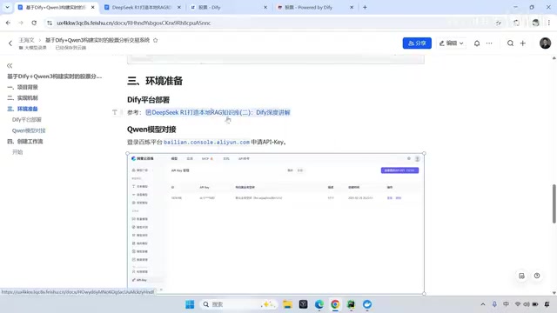The width and height of the screenshot is (557, 313).
Task: Jump to outline section 一、项目背景
Action: coord(23,87)
